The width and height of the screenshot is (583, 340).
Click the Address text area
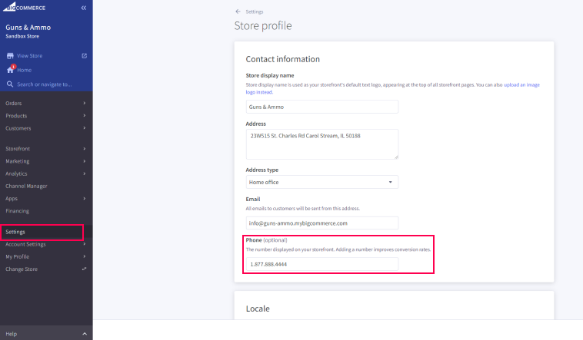tap(322, 144)
